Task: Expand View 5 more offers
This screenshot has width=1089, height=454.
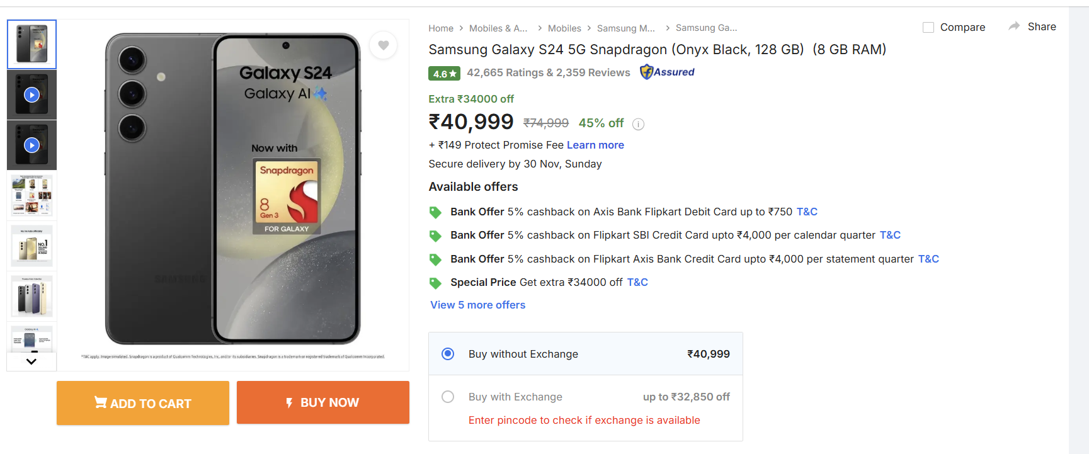Action: [x=477, y=305]
